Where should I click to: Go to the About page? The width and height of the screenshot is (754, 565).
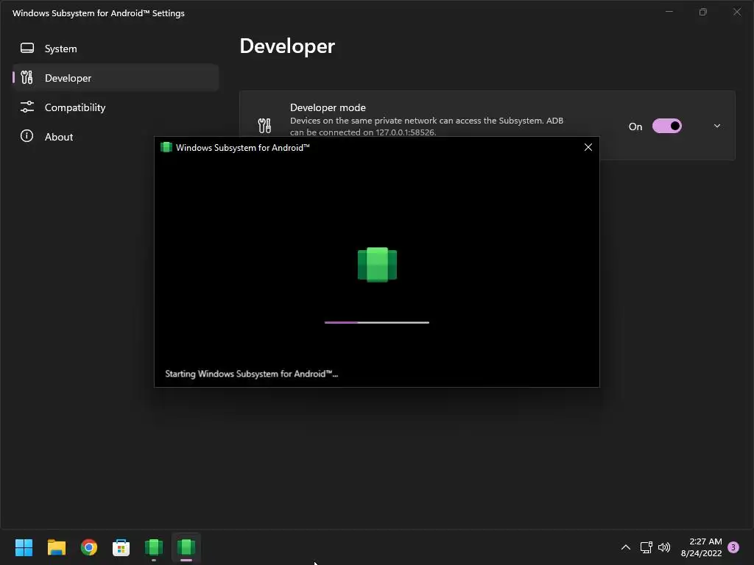(116, 136)
